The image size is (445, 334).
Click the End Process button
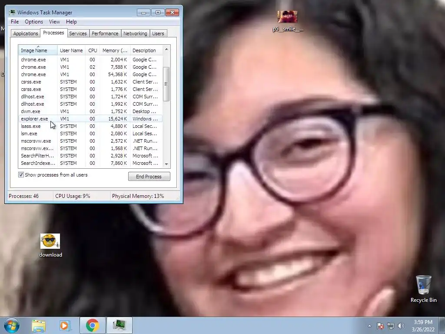coord(149,177)
